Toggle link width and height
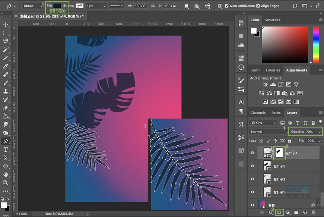 click(x=153, y=6)
